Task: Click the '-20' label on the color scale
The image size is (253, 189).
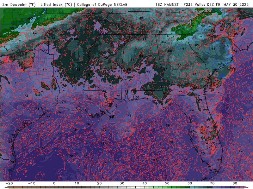Action: pyautogui.click(x=9, y=183)
